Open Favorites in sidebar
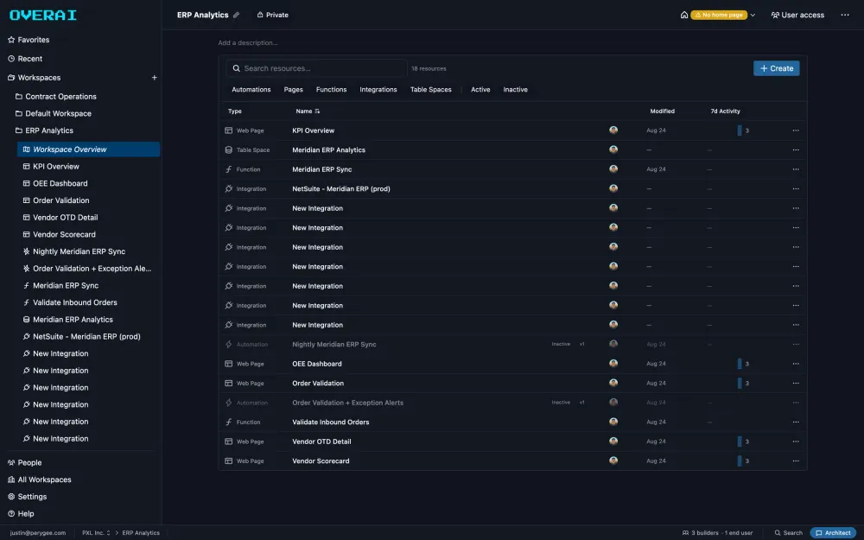Image resolution: width=864 pixels, height=540 pixels. pyautogui.click(x=29, y=40)
